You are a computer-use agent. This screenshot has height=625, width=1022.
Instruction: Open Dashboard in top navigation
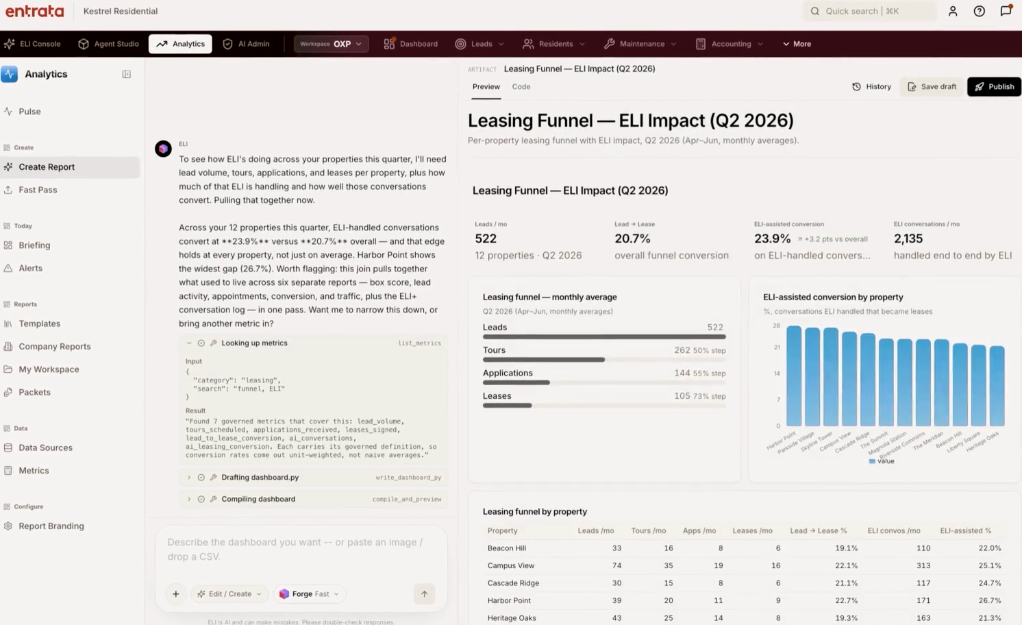tap(410, 44)
